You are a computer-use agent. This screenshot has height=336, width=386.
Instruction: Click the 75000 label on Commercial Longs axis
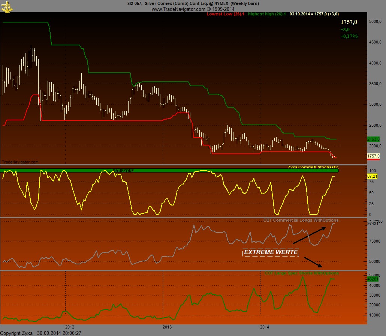tap(374, 241)
